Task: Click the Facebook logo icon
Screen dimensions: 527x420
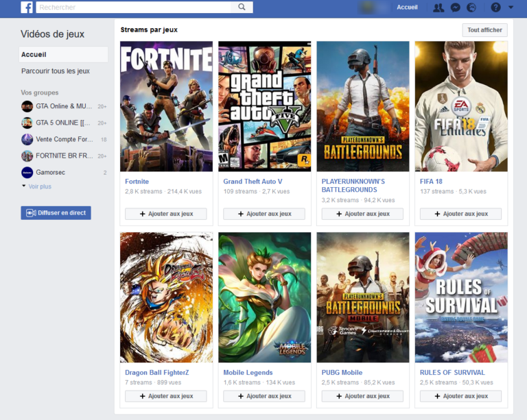Action: [x=27, y=7]
